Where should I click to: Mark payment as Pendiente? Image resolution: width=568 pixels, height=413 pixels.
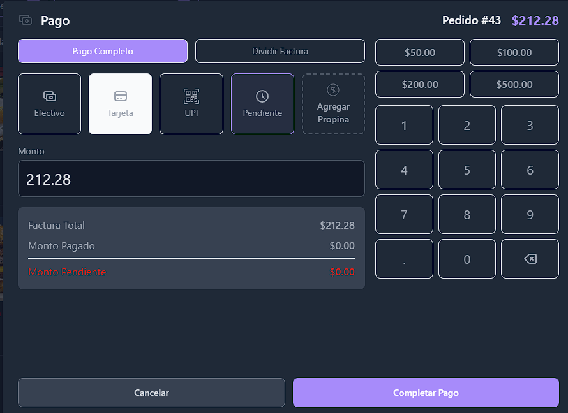pos(262,104)
